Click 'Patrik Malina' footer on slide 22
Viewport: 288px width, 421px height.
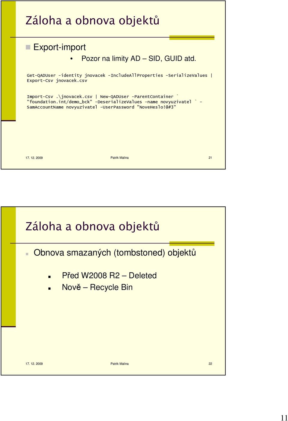pyautogui.click(x=119, y=364)
